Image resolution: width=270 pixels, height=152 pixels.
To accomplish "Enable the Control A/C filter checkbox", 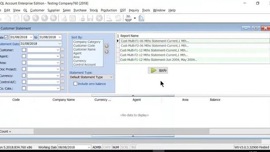I will [x=24, y=82].
